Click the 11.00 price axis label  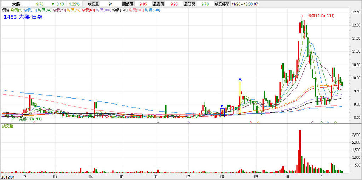(356, 51)
